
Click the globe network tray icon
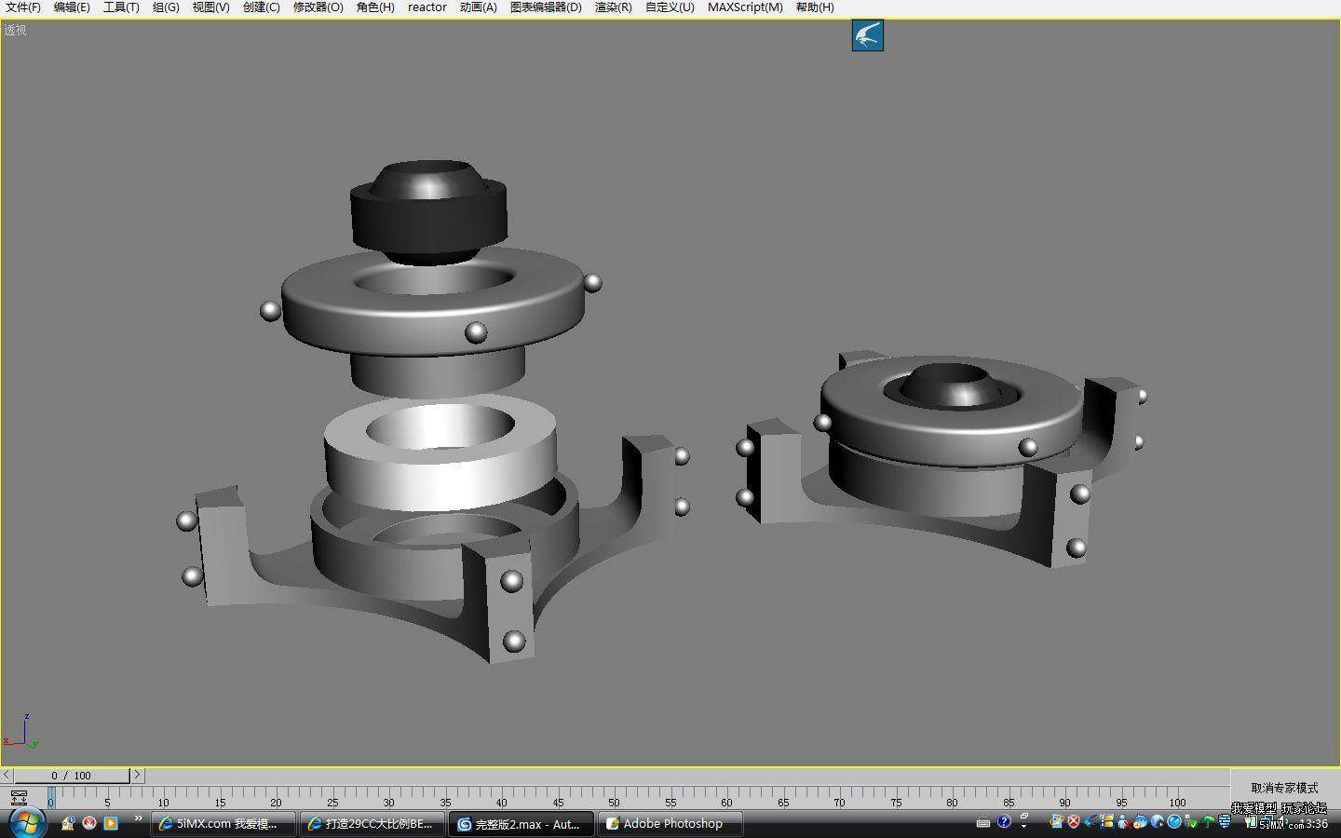point(1158,821)
